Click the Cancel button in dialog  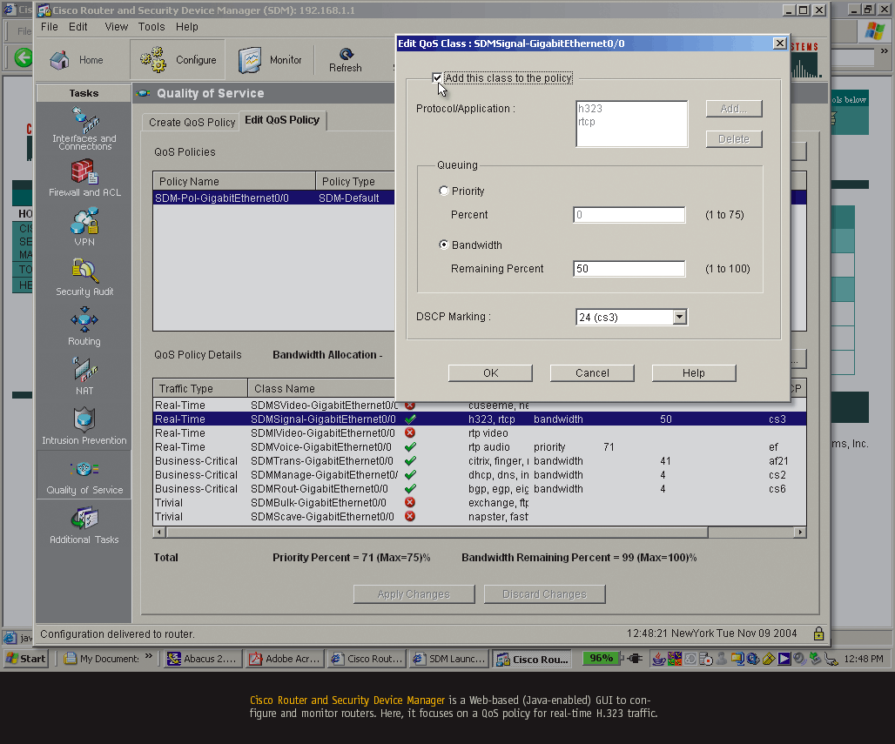coord(592,372)
